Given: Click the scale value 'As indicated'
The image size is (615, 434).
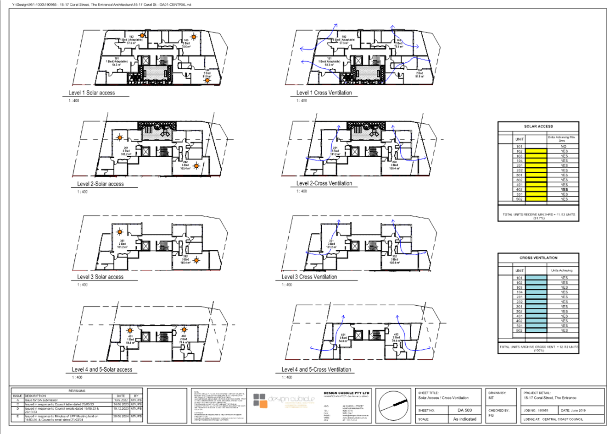Looking at the screenshot, I should (x=464, y=419).
